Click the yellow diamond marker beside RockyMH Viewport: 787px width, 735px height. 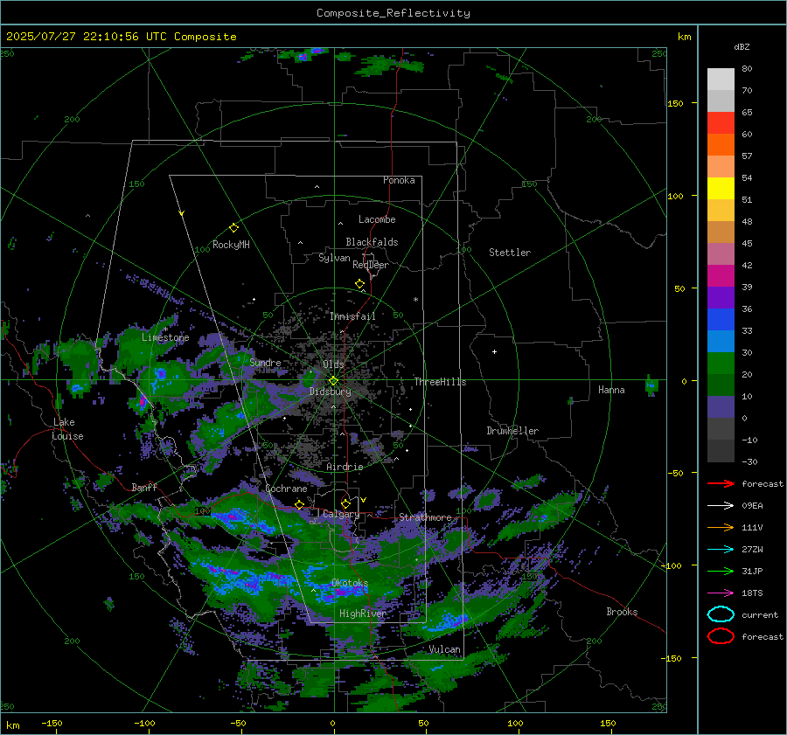pyautogui.click(x=233, y=228)
